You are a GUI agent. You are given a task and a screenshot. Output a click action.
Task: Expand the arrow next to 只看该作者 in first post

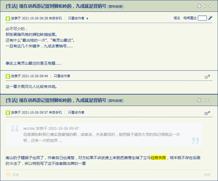(x=87, y=18)
